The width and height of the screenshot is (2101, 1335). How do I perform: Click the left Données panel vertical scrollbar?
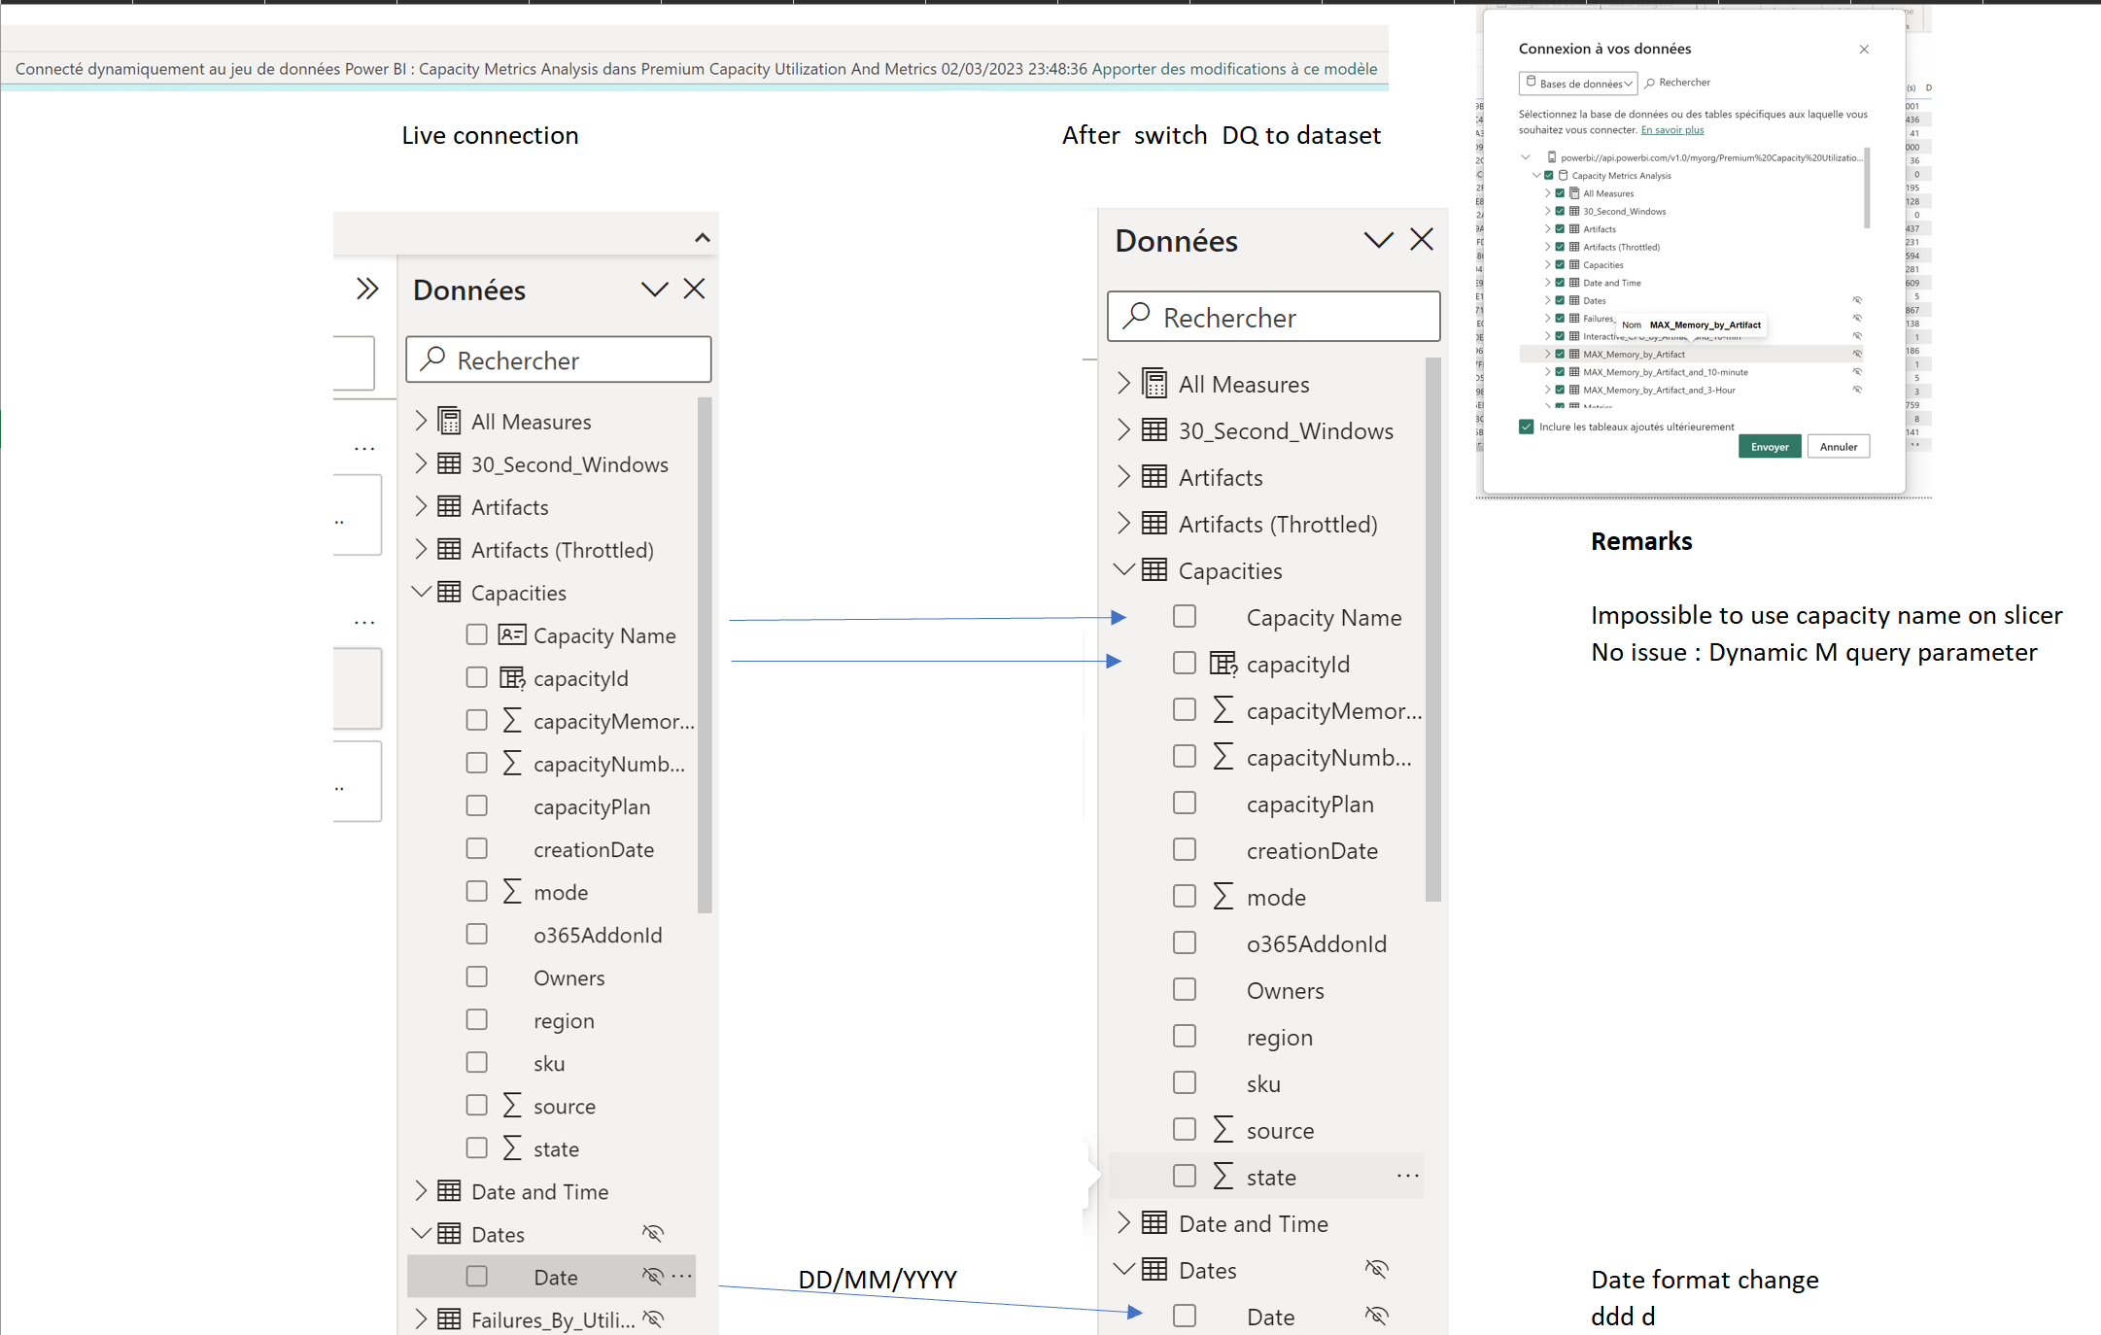tap(705, 655)
